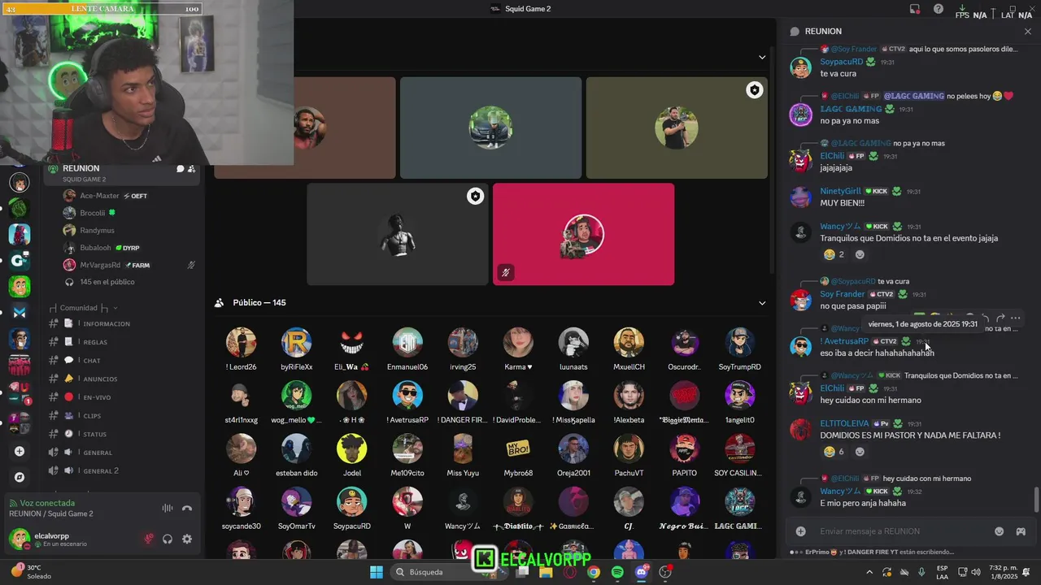
Task: Open audience member Karma avatar
Action: pos(518,343)
